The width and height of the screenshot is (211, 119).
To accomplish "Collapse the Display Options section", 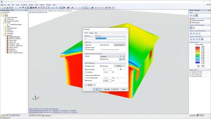I will pos(210,70).
